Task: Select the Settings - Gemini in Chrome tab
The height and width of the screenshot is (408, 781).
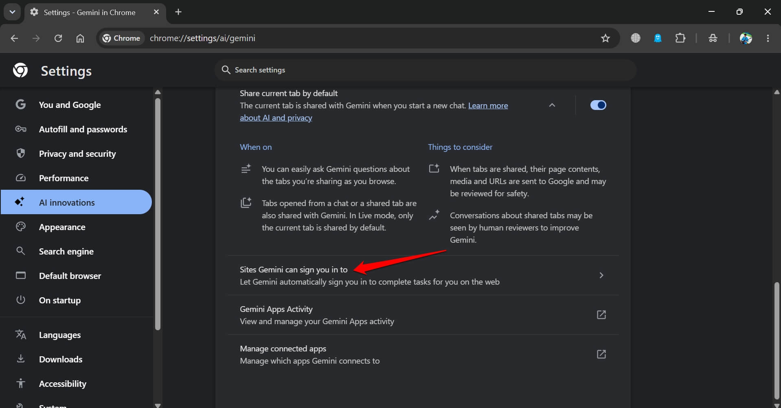Action: coord(89,13)
